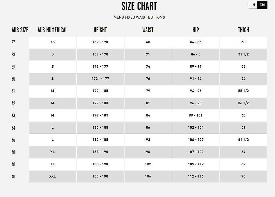Click the hip range 84 - 86 cell
Screen dimensions: 275x197
point(196,42)
